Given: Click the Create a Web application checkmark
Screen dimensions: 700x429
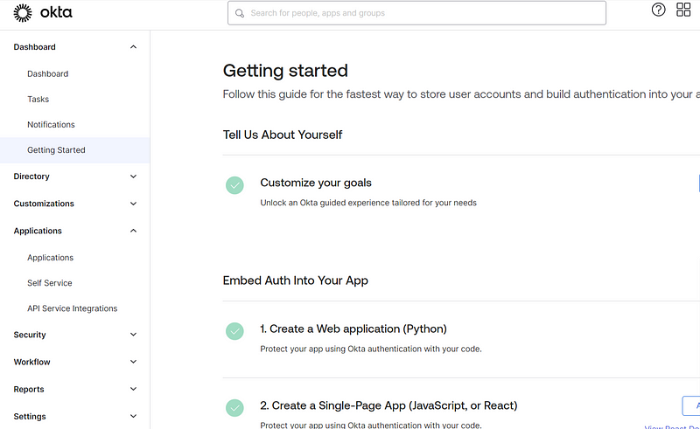Looking at the screenshot, I should pos(234,331).
